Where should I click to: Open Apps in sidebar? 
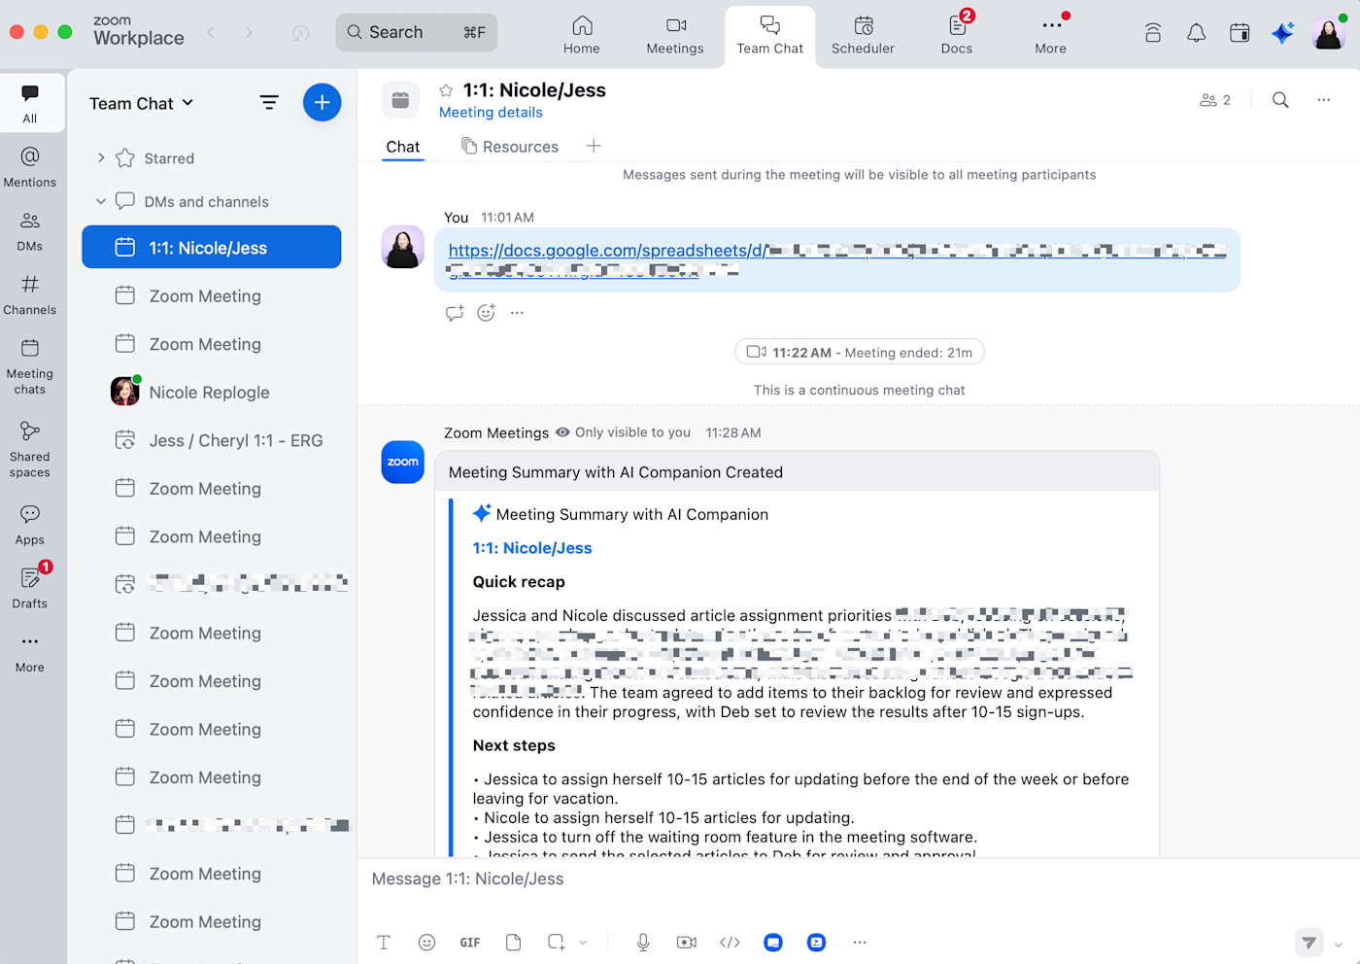click(30, 525)
